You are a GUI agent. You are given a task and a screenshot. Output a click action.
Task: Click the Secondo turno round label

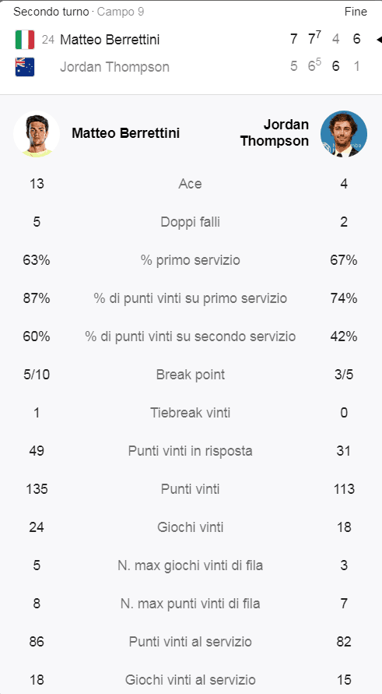click(x=51, y=12)
